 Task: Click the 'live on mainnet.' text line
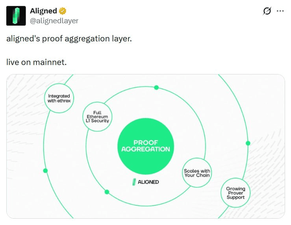pyautogui.click(x=36, y=62)
